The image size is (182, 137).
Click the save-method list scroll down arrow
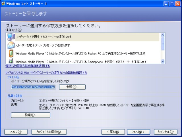tap(163, 61)
